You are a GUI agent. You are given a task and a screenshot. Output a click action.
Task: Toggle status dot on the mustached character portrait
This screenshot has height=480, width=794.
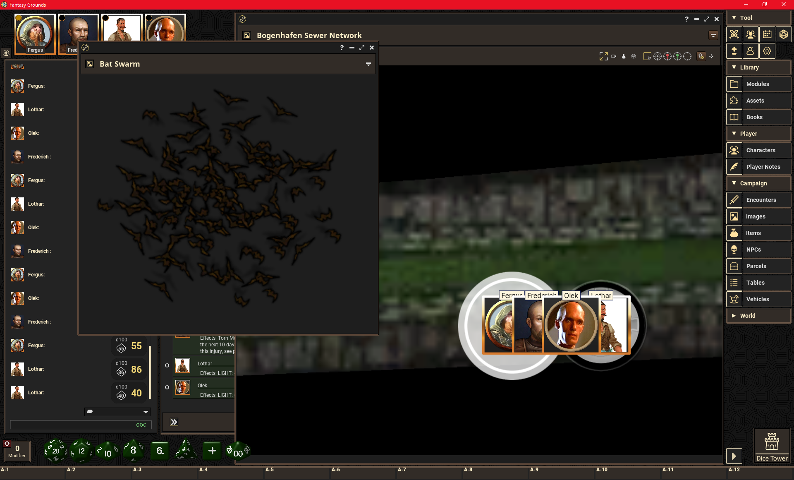[x=105, y=18]
